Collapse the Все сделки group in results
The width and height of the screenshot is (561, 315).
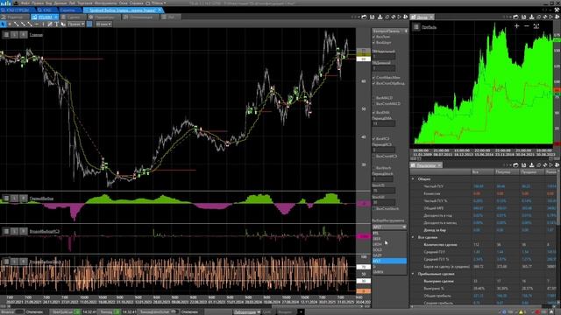(413, 237)
